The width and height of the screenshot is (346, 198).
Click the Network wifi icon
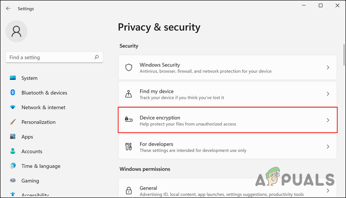click(13, 107)
